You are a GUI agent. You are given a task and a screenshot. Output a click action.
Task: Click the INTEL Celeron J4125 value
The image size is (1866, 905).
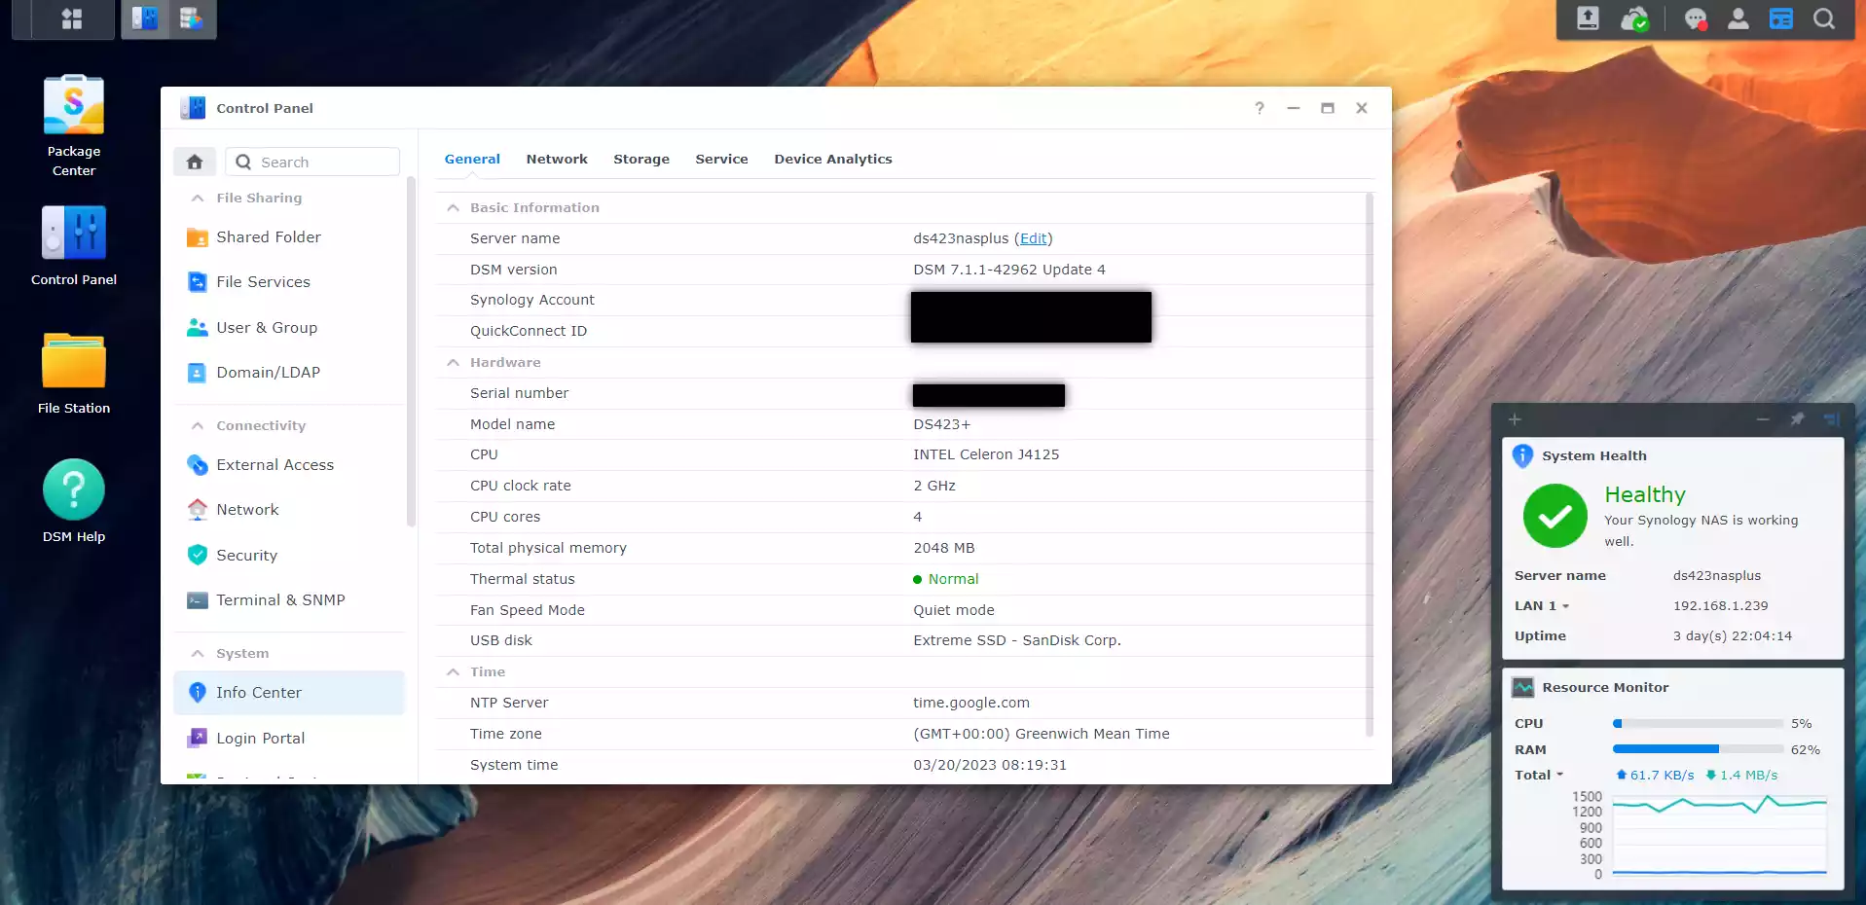click(986, 454)
